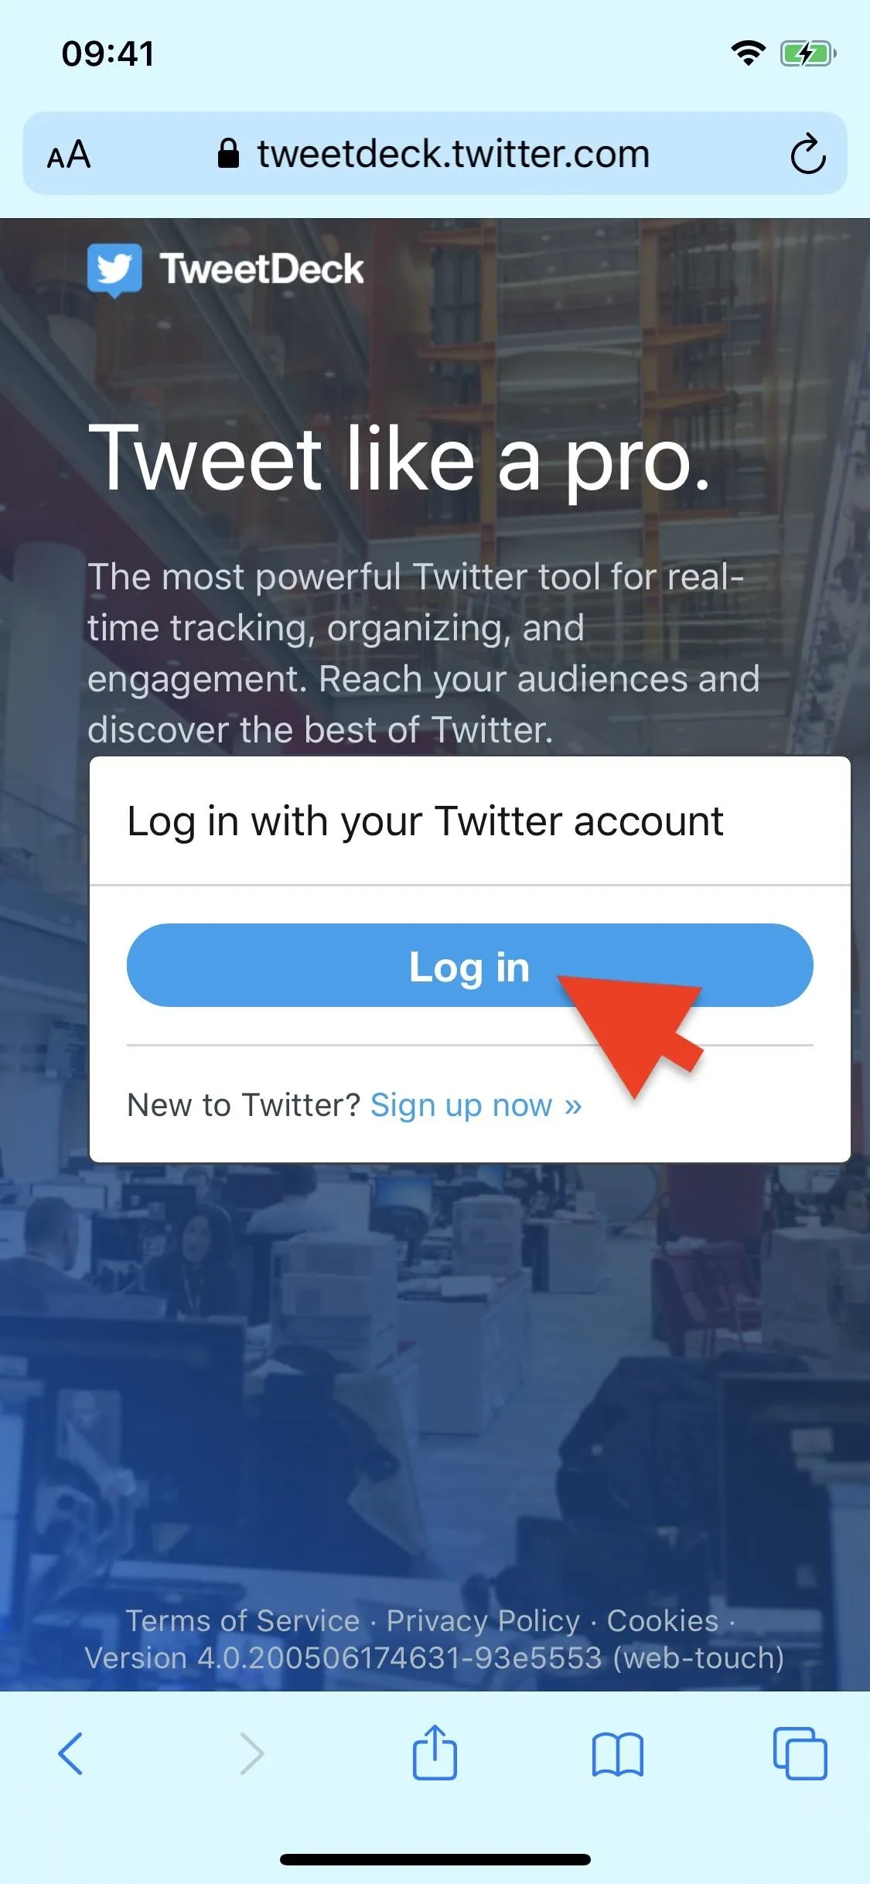Tap the Tweet like a pro headline

coord(399,460)
